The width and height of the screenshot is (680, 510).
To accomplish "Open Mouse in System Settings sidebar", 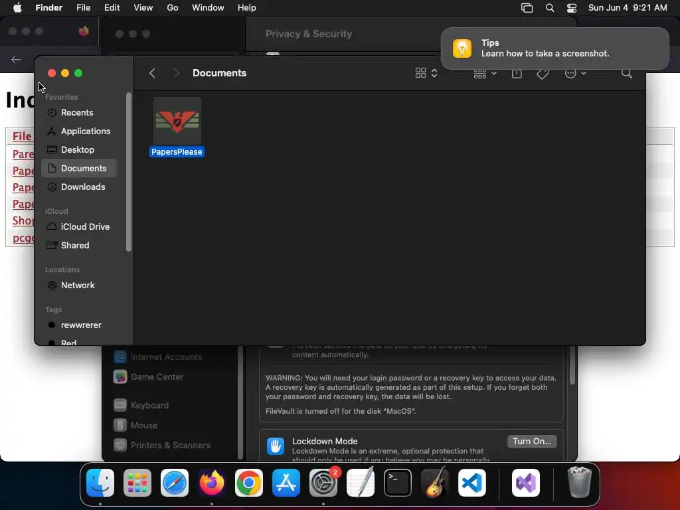I will (135, 426).
